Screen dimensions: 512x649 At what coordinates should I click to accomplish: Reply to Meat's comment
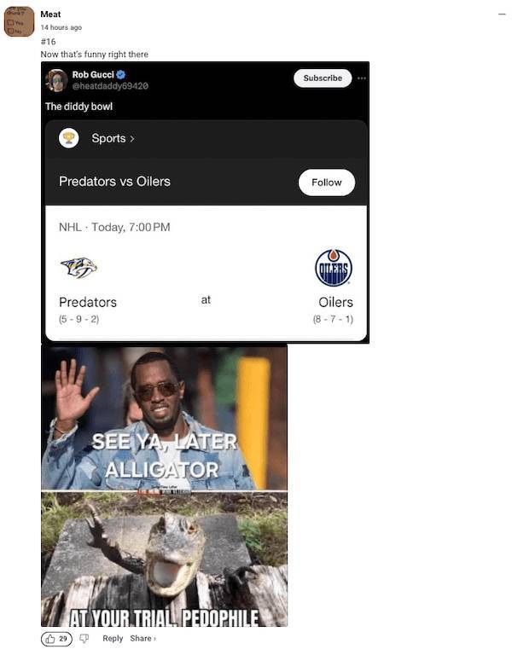coord(113,638)
